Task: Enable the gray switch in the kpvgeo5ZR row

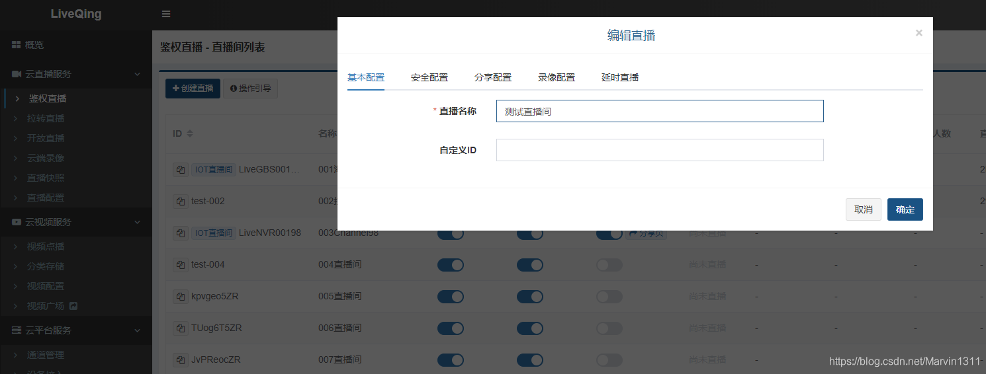Action: (x=609, y=296)
